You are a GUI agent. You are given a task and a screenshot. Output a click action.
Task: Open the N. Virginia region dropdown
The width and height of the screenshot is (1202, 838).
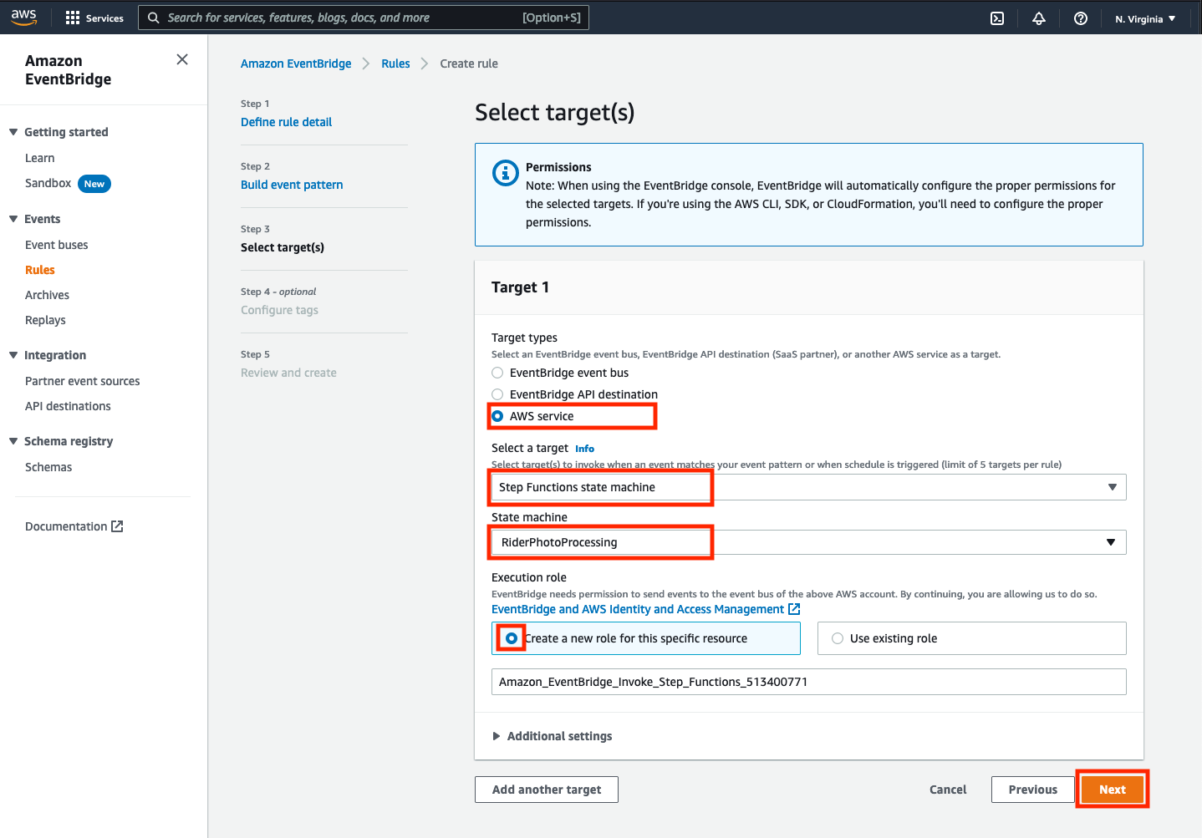(1145, 18)
